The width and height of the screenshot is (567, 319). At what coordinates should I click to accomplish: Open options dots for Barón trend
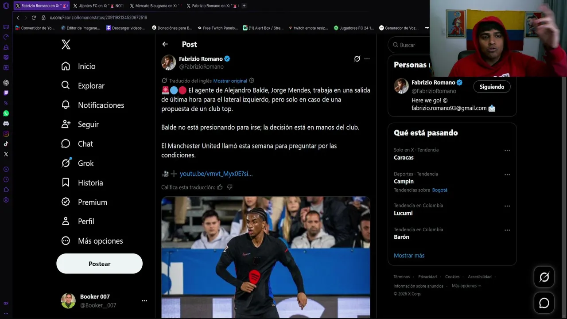click(507, 230)
